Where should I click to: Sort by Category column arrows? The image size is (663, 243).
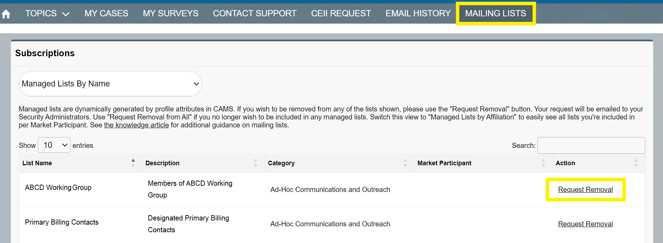[405, 163]
